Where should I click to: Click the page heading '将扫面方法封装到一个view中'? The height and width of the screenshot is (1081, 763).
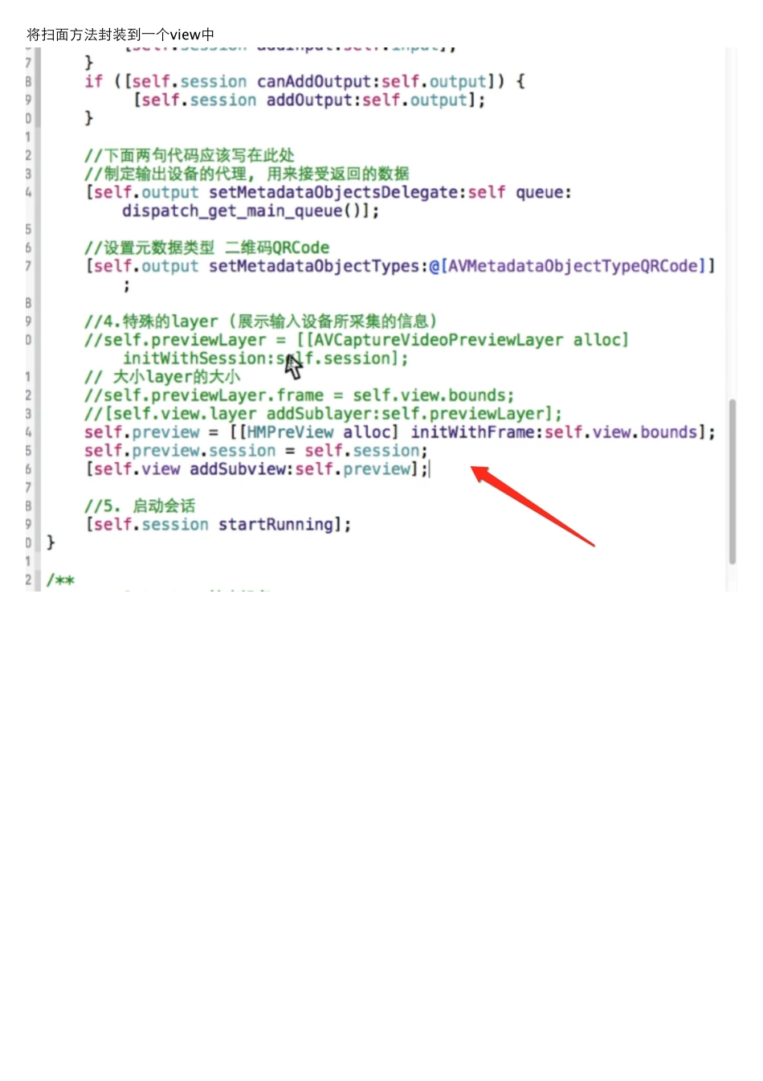[x=120, y=35]
